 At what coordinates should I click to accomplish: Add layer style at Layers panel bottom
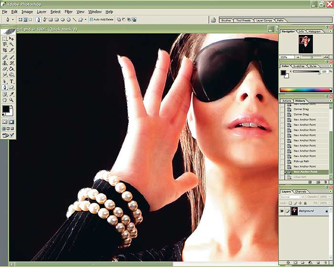[x=288, y=263]
